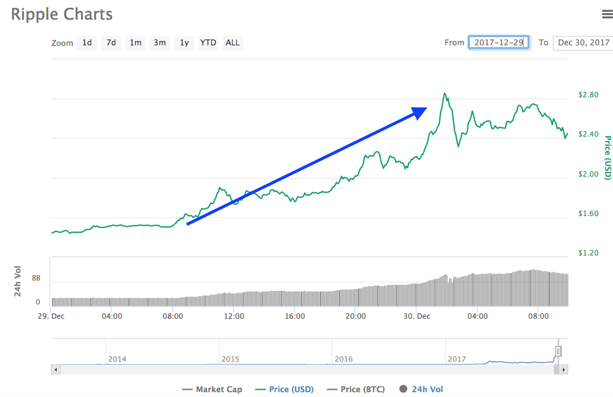Click the $2.40 price axis label
Image resolution: width=613 pixels, height=397 pixels.
pyautogui.click(x=589, y=134)
